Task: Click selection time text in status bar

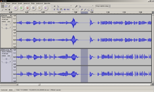Action: [38, 90]
